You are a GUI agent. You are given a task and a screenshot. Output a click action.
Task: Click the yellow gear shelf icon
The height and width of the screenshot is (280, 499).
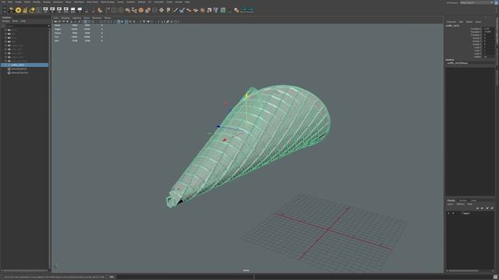[18, 10]
